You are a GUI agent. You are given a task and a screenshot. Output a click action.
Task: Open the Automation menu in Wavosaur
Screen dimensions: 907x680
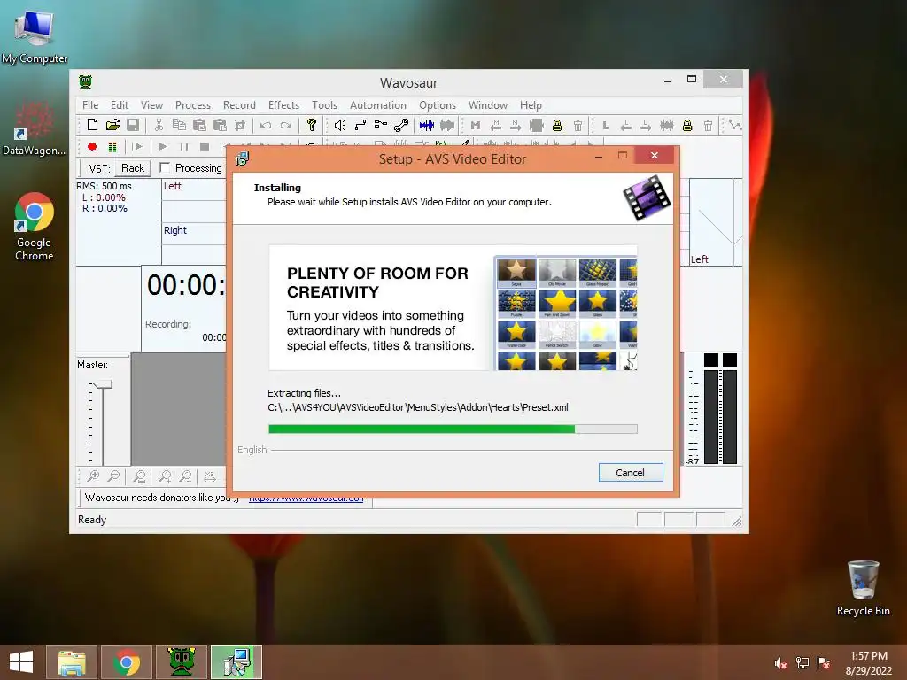coord(377,105)
